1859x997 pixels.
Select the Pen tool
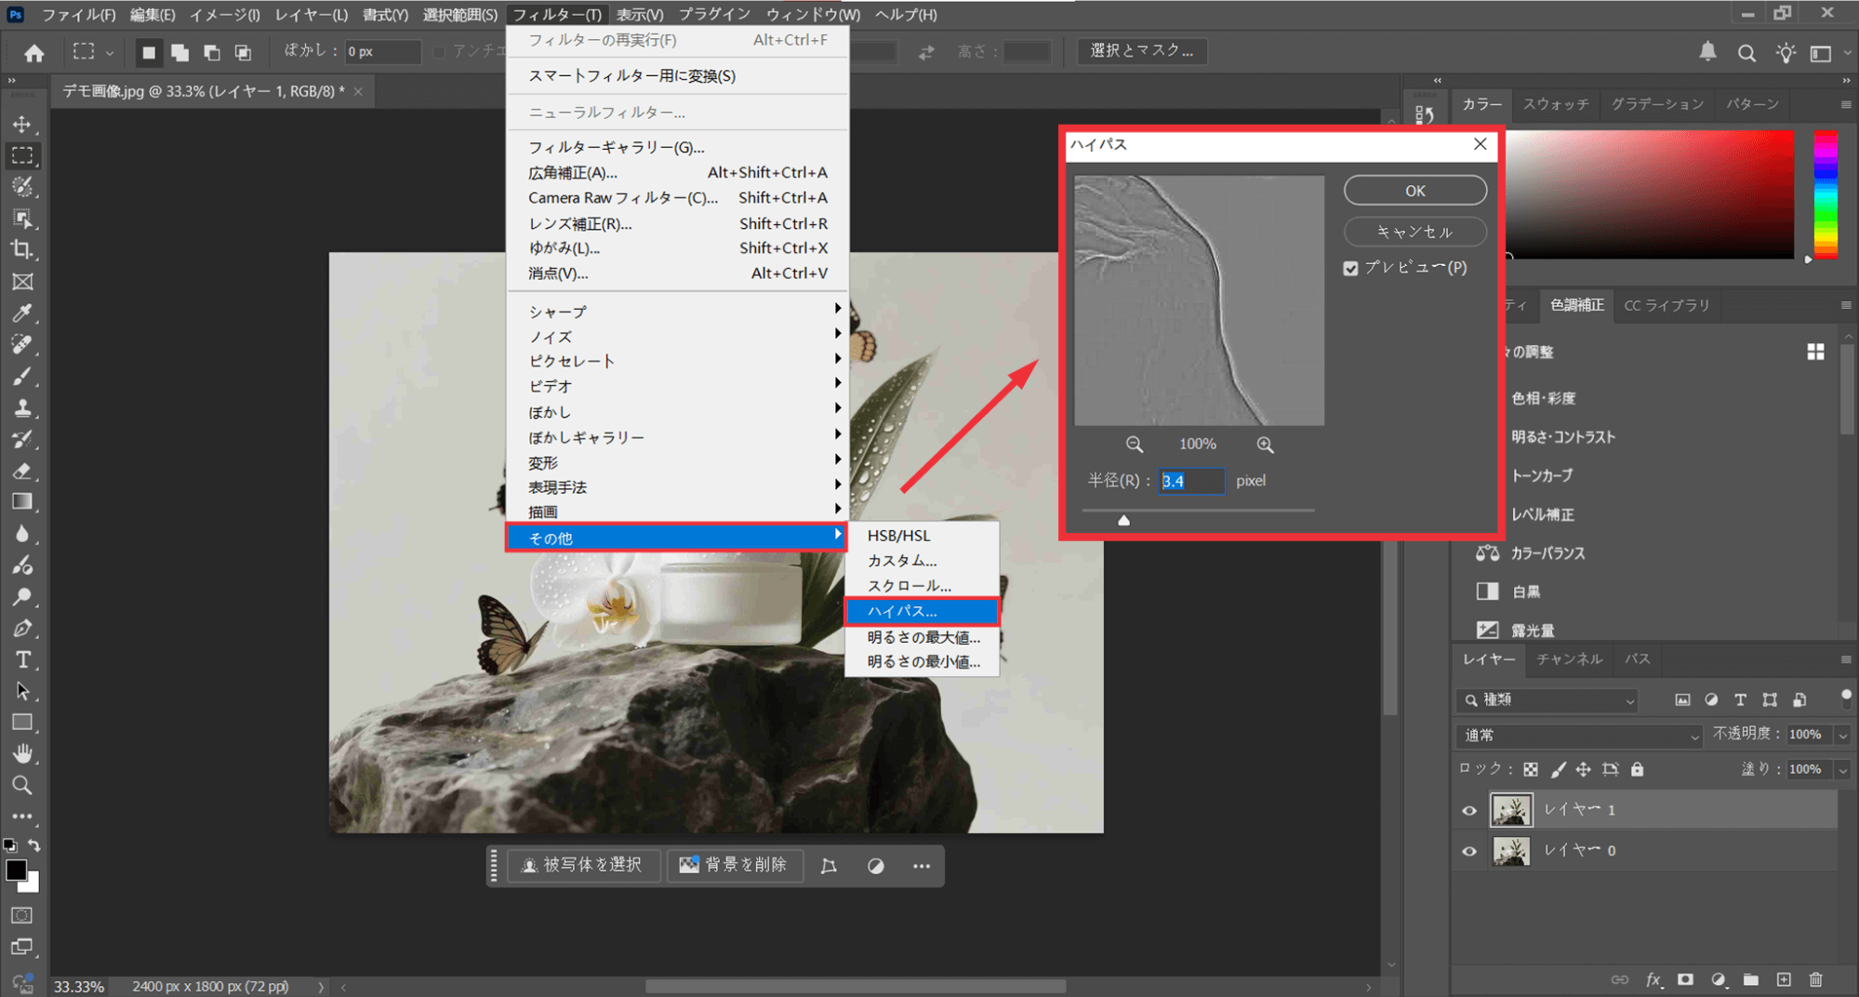point(22,628)
